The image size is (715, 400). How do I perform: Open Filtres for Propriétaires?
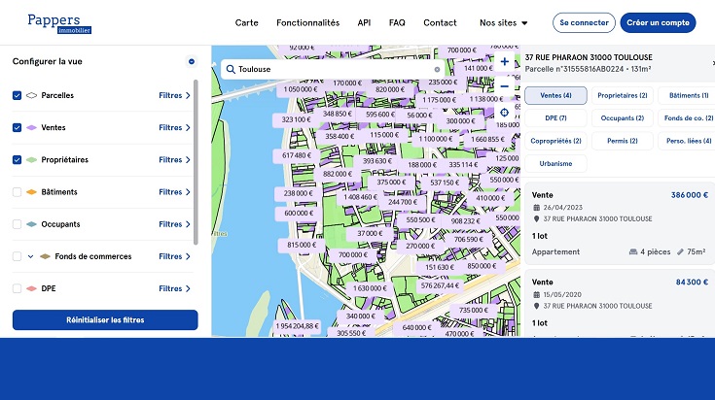pyautogui.click(x=175, y=160)
